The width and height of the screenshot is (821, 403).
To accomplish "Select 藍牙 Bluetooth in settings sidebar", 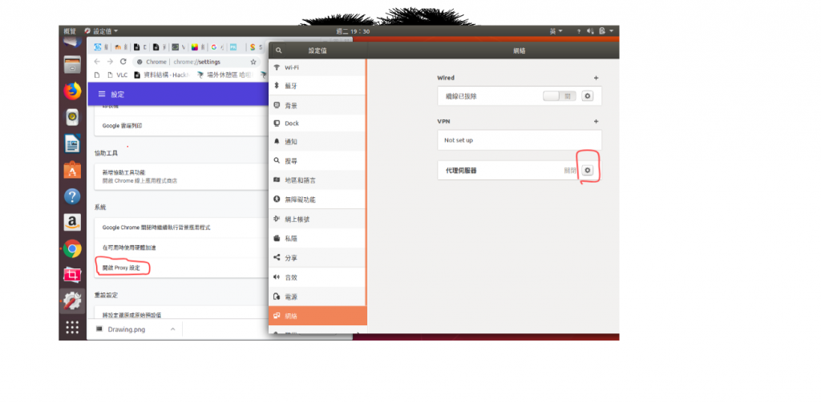I will (317, 86).
